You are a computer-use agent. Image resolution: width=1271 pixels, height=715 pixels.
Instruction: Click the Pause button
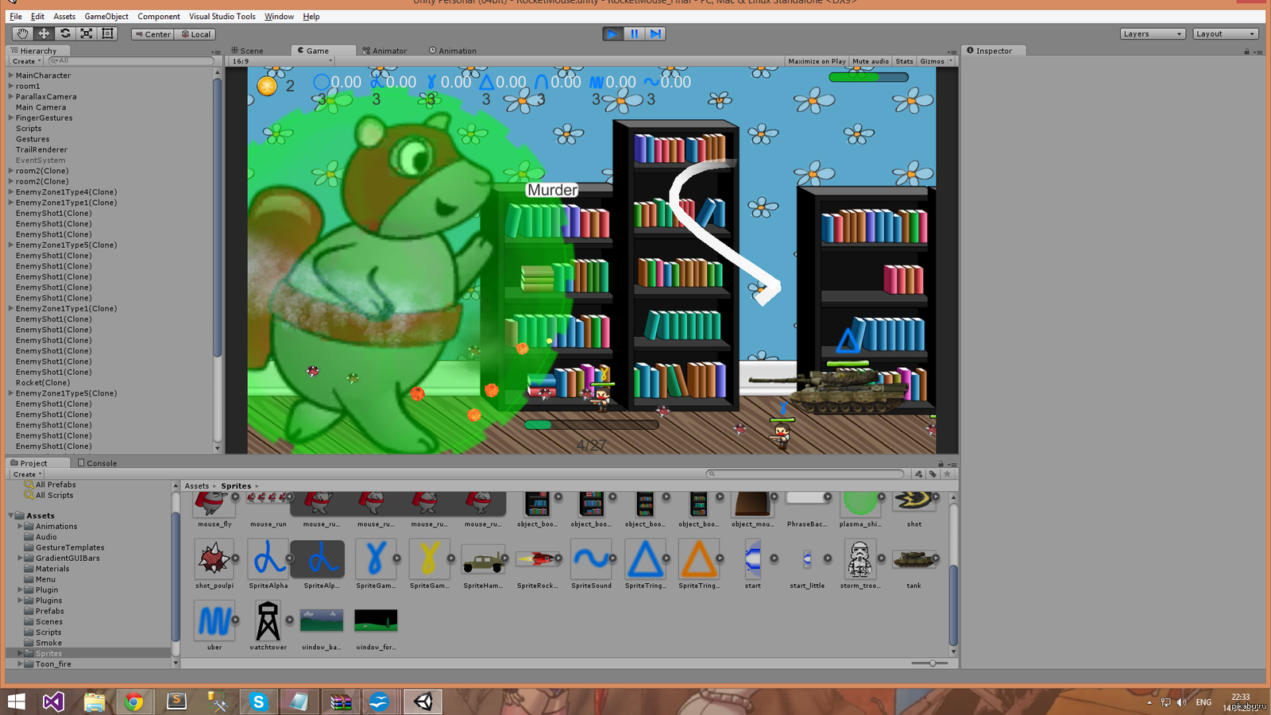[x=634, y=33]
